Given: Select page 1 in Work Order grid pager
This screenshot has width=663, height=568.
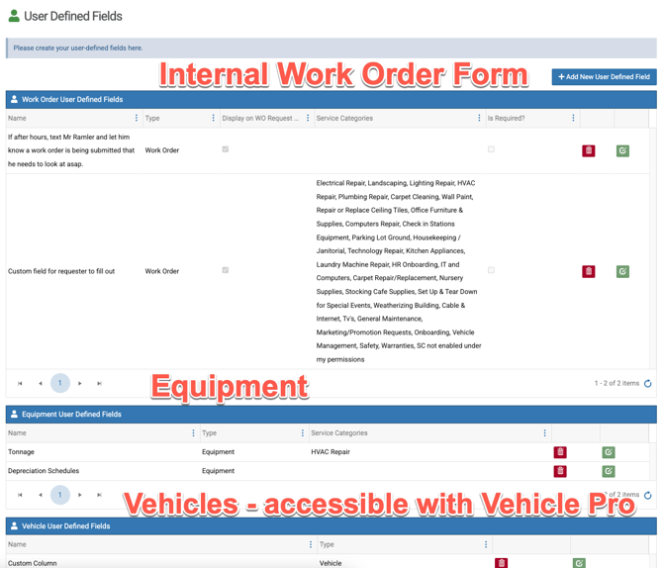Looking at the screenshot, I should [59, 383].
